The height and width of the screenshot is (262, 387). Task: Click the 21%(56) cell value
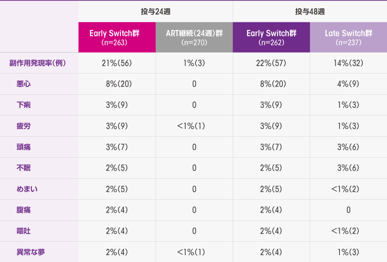(117, 63)
